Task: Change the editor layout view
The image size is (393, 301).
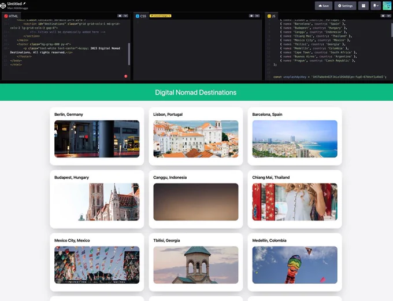Action: (363, 6)
